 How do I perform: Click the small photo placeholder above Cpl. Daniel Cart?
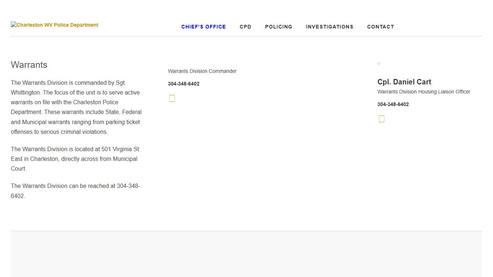tap(379, 63)
